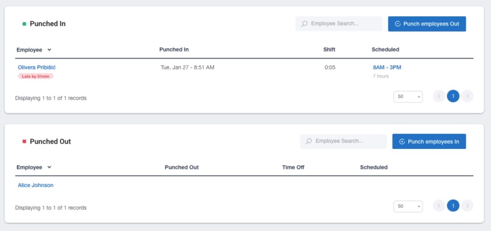Sort Punched In table by Employee chevron
491x231 pixels.
click(49, 50)
